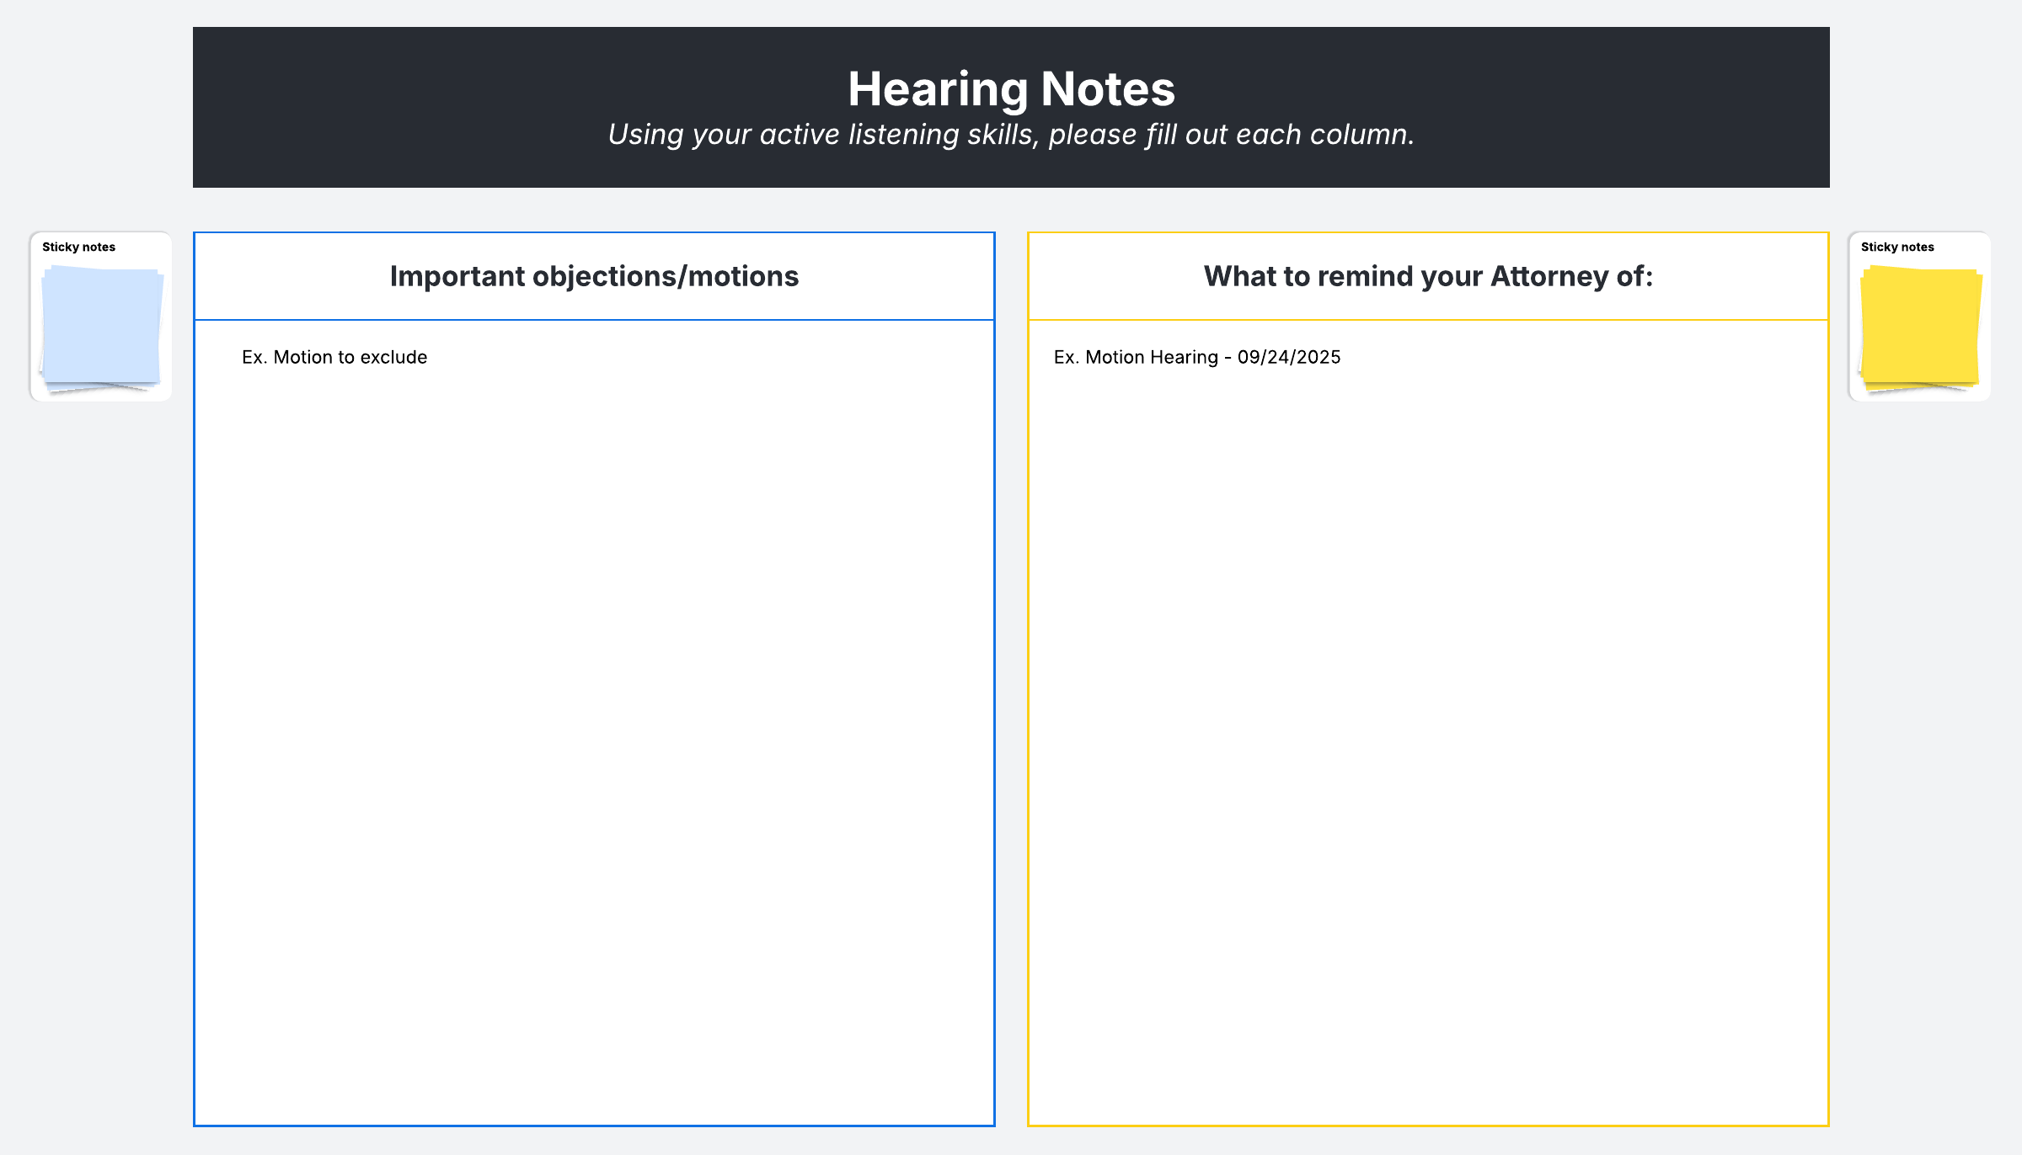Image resolution: width=2022 pixels, height=1155 pixels.
Task: Click the words 'Motion Hearing' in the yellow column
Action: pos(1151,357)
